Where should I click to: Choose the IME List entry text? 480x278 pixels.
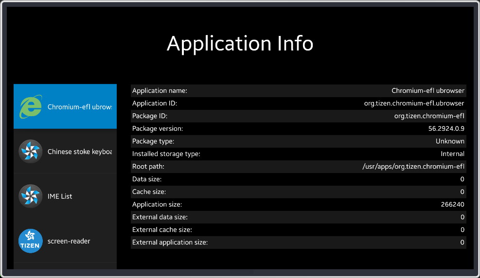click(x=60, y=196)
